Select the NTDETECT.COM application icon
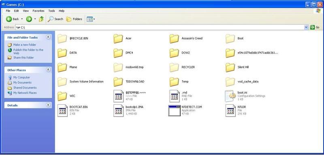This screenshot has width=324, height=155. pos(175,110)
